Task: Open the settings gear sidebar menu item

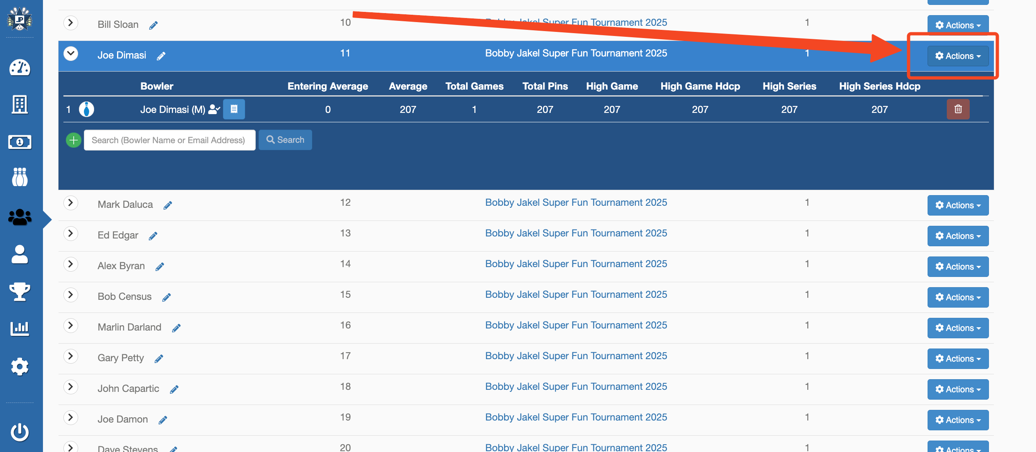Action: [20, 367]
